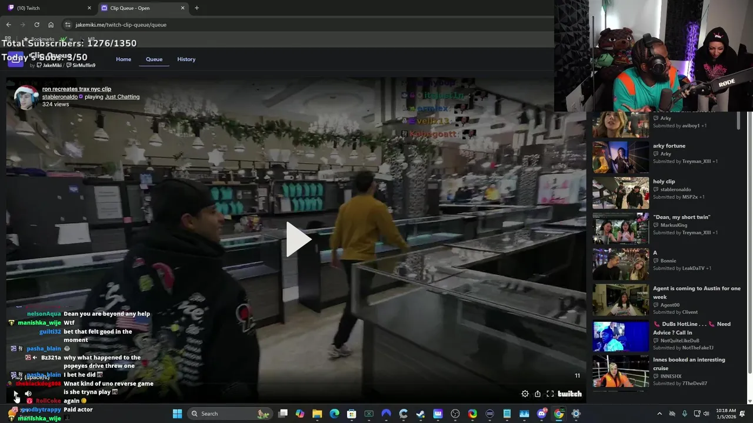Go back in the browser

[8, 25]
